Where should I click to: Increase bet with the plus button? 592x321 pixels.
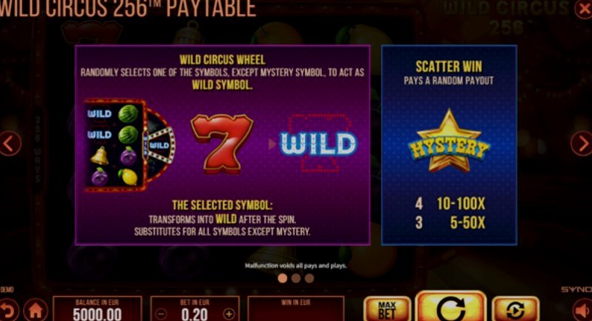click(x=229, y=314)
